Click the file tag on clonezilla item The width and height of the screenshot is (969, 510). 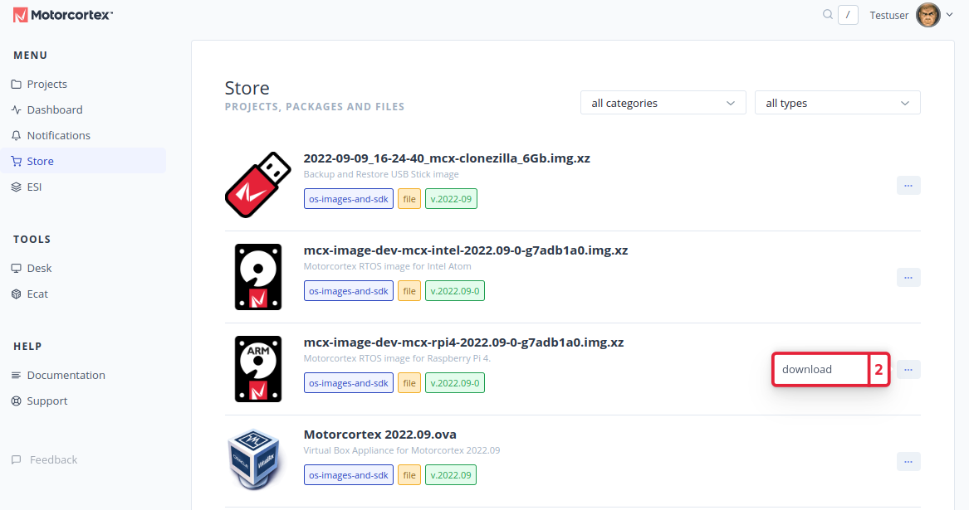[409, 199]
